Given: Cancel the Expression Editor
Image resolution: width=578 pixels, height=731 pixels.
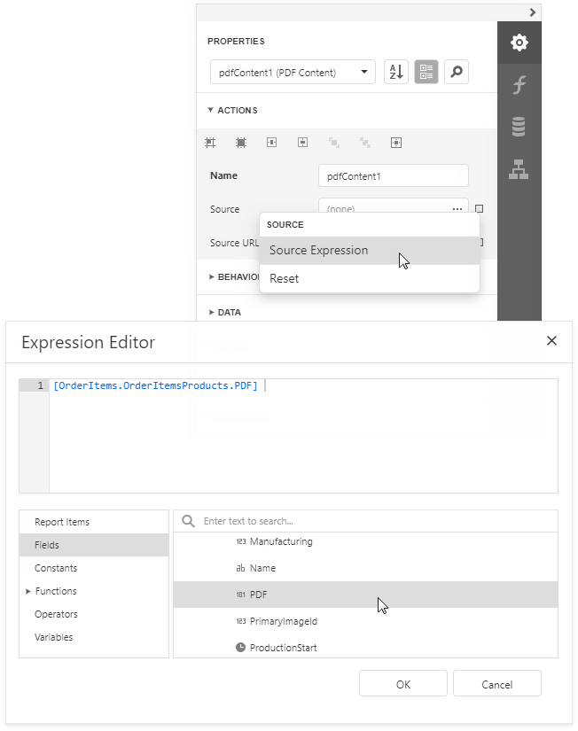Looking at the screenshot, I should pos(496,683).
